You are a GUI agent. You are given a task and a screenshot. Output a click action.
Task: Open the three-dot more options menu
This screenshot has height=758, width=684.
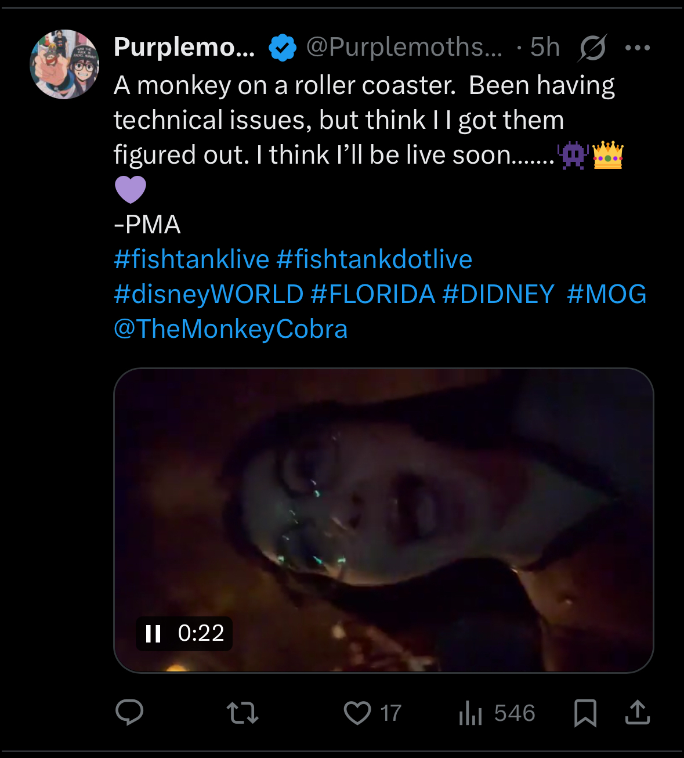pyautogui.click(x=638, y=48)
